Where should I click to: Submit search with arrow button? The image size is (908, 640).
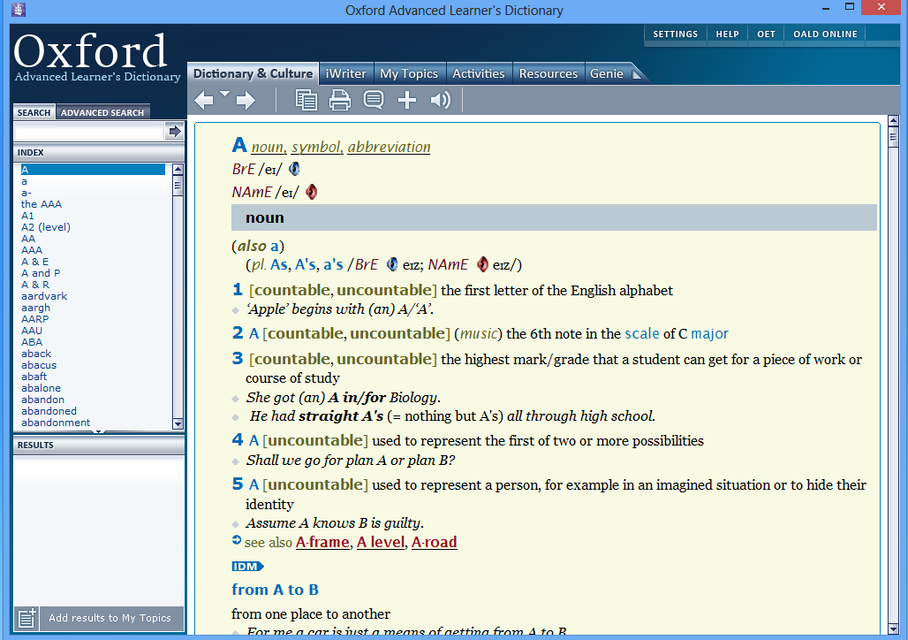174,132
